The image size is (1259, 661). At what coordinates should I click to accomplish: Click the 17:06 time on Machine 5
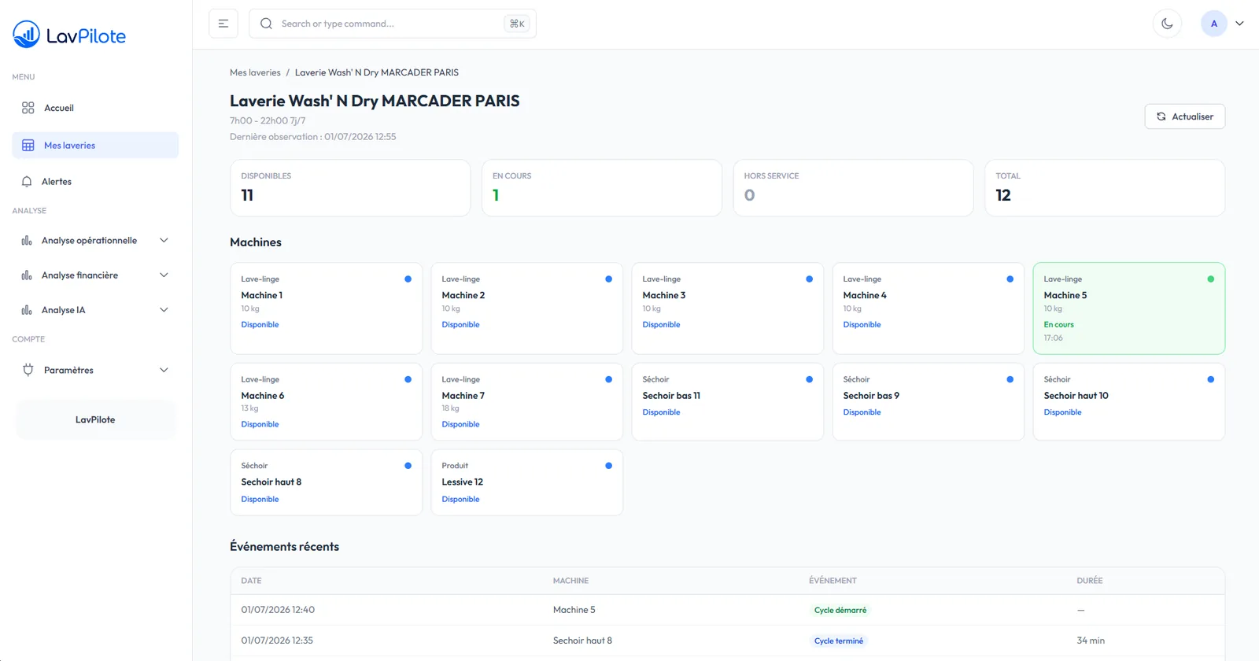[x=1053, y=338]
